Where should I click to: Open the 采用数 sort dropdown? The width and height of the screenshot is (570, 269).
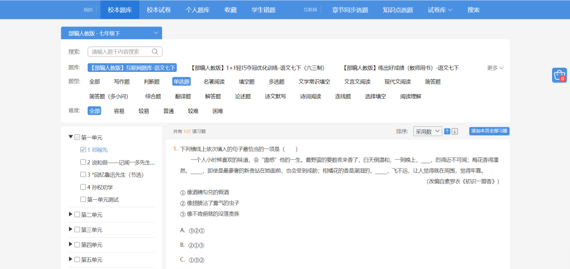(x=427, y=132)
